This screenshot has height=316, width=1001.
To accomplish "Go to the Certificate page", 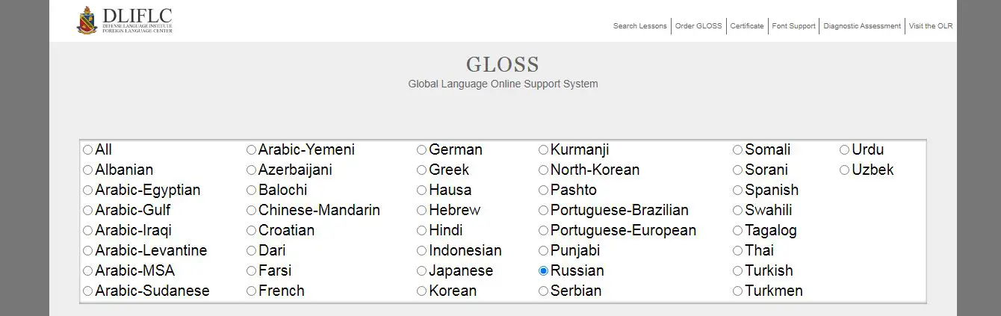I will [747, 26].
